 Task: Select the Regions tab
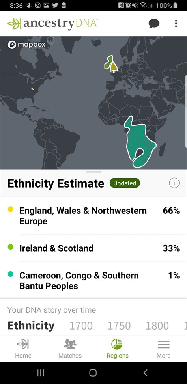(x=117, y=349)
